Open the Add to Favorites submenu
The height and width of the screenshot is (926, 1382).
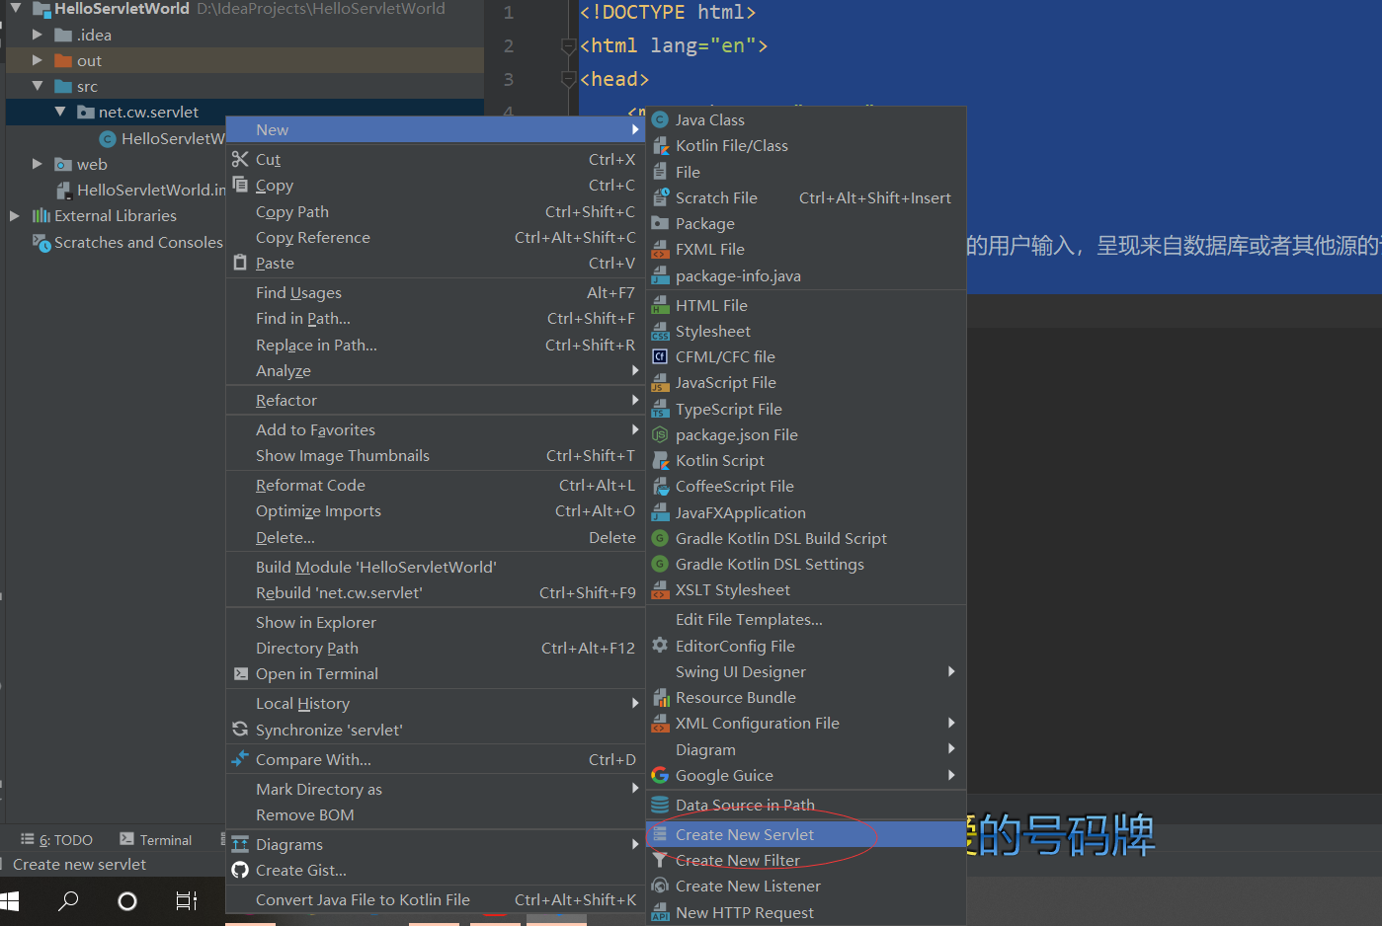click(436, 429)
